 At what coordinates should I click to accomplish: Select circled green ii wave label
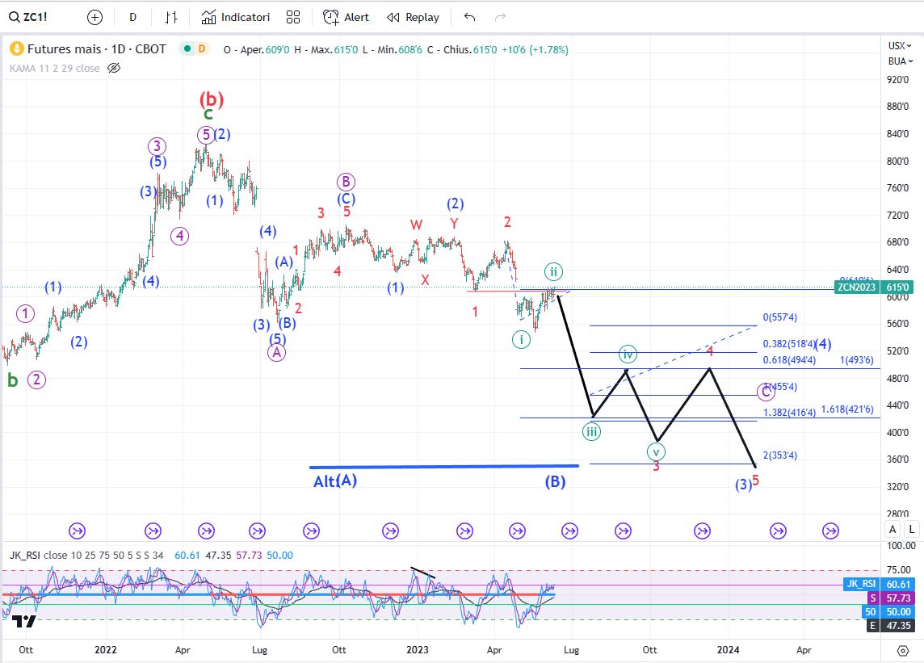(x=552, y=271)
